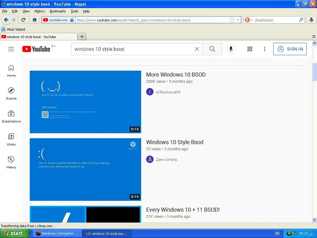Open the 'More Windows 10 BSOD' thumbnail
Image resolution: width=317 pixels, height=238 pixels.
[x=85, y=102]
